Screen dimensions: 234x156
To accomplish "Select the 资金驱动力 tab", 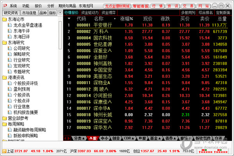I will pyautogui.click(x=90, y=13).
